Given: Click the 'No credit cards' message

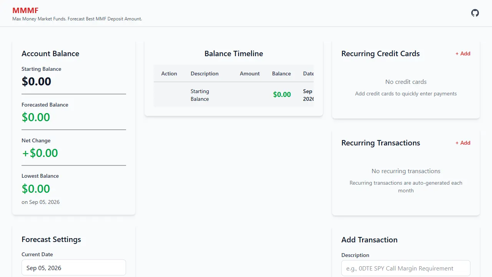Looking at the screenshot, I should coord(406,82).
